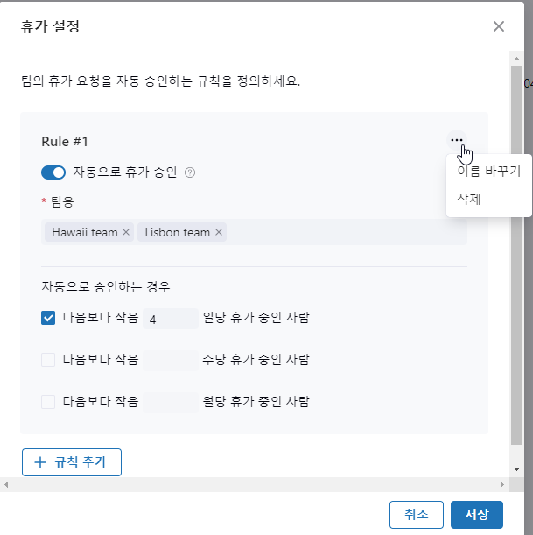Image resolution: width=533 pixels, height=535 pixels.
Task: Check the 월당 휴가 중인 사람 checkbox
Action: tap(49, 402)
